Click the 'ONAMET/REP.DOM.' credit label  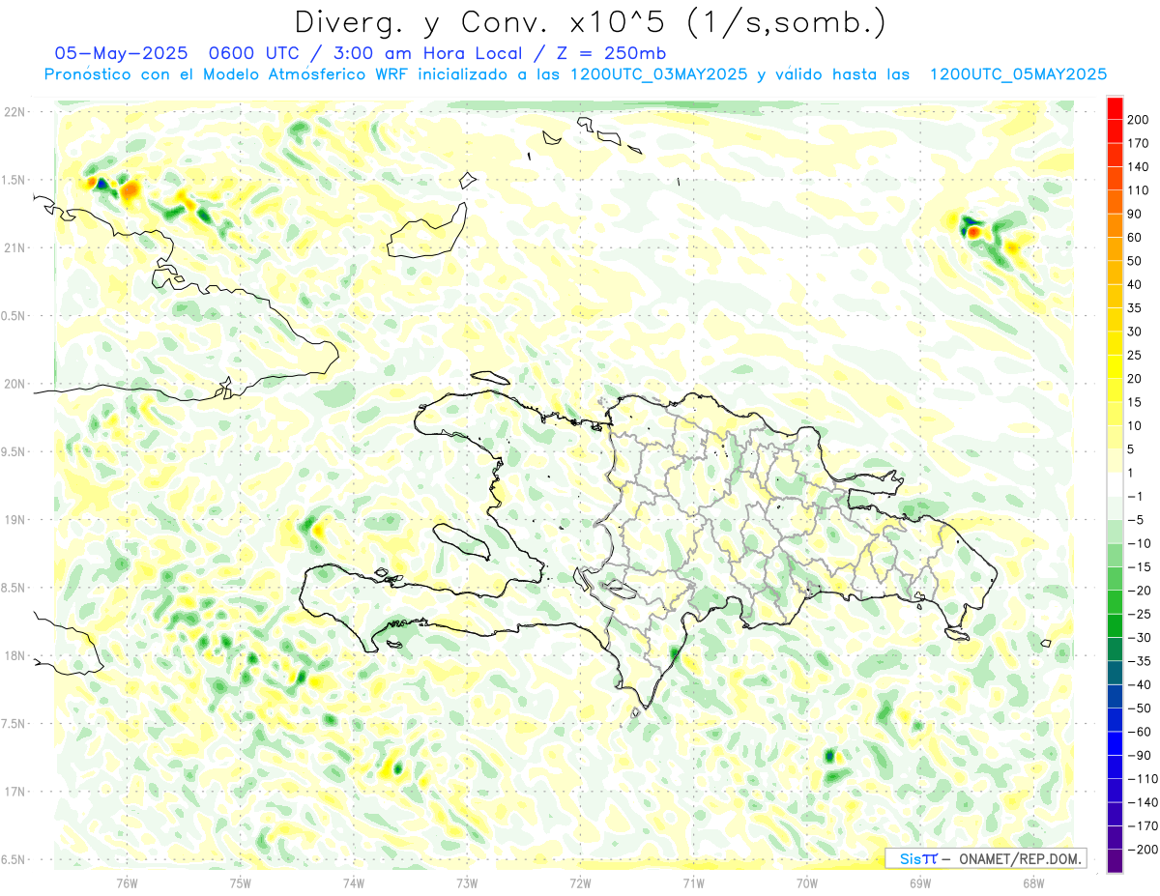(1019, 858)
